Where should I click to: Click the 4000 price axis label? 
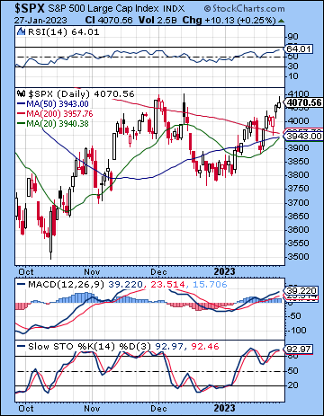pos(298,120)
